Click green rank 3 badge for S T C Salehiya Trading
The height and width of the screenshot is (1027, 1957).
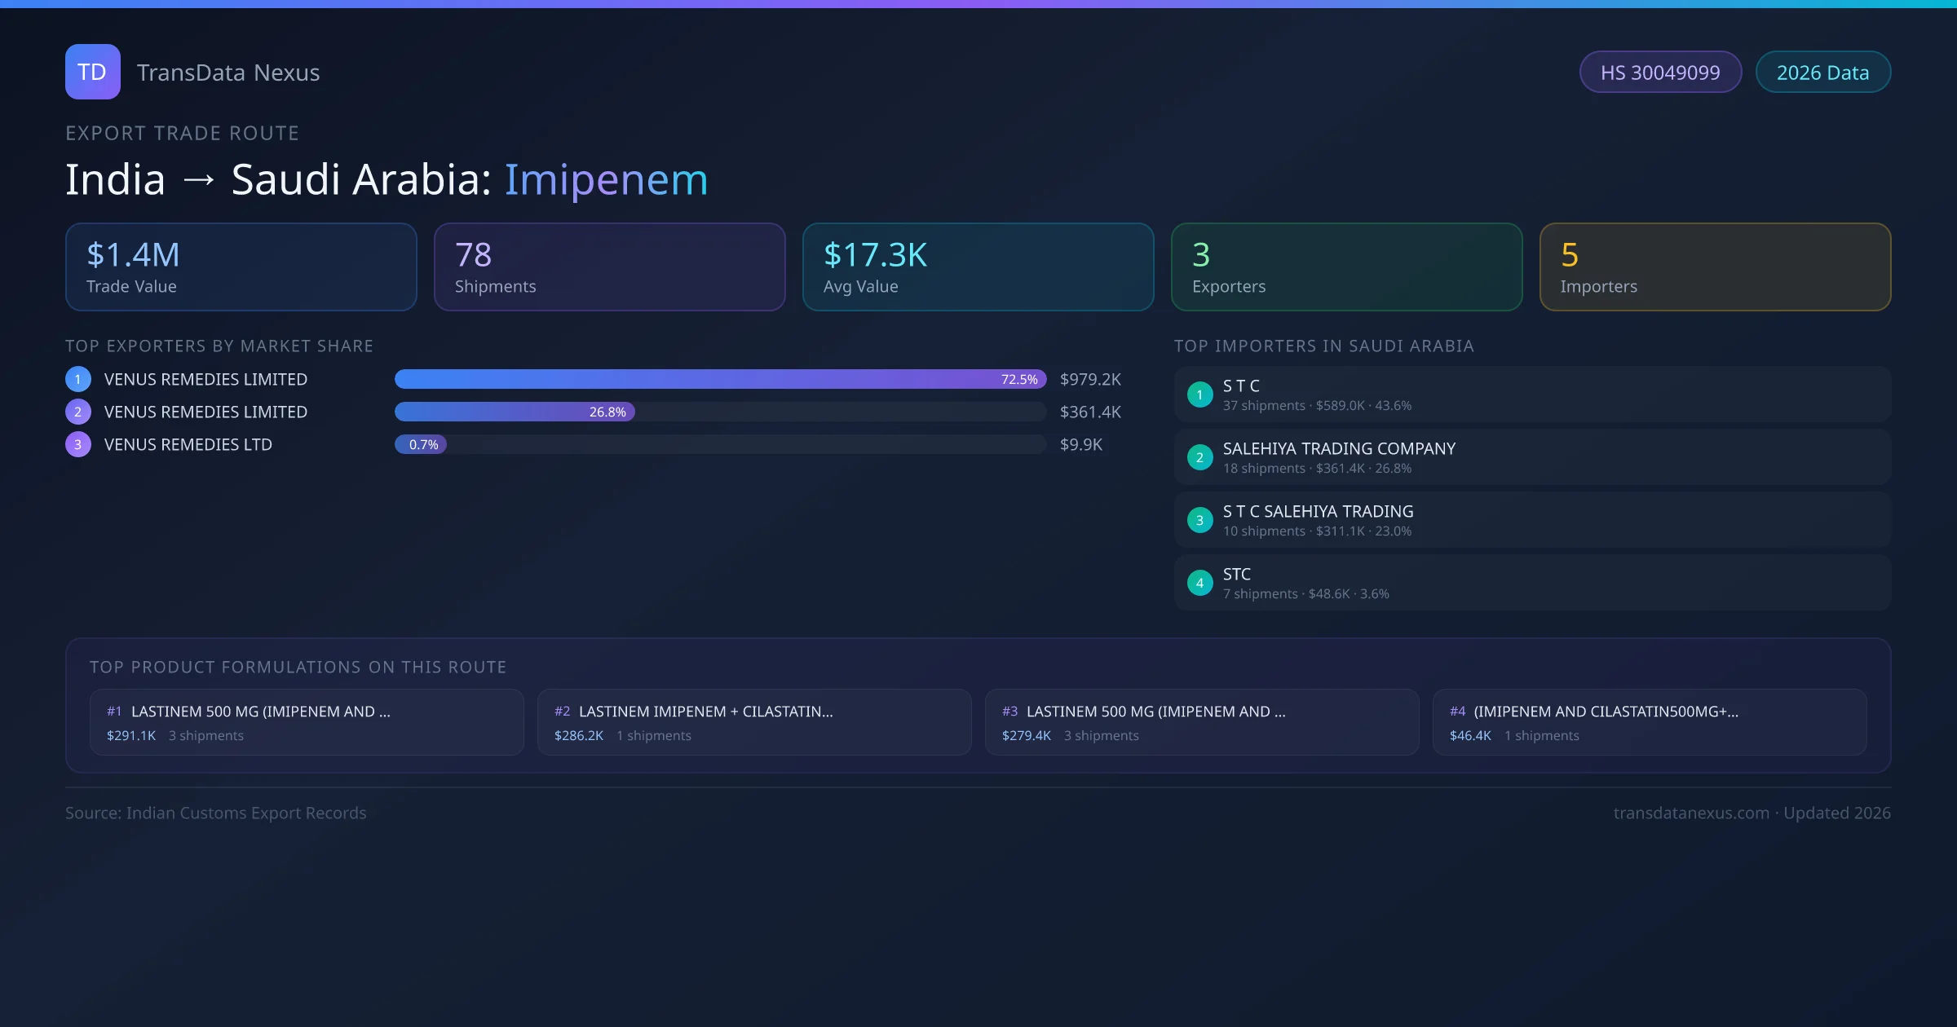[1199, 520]
